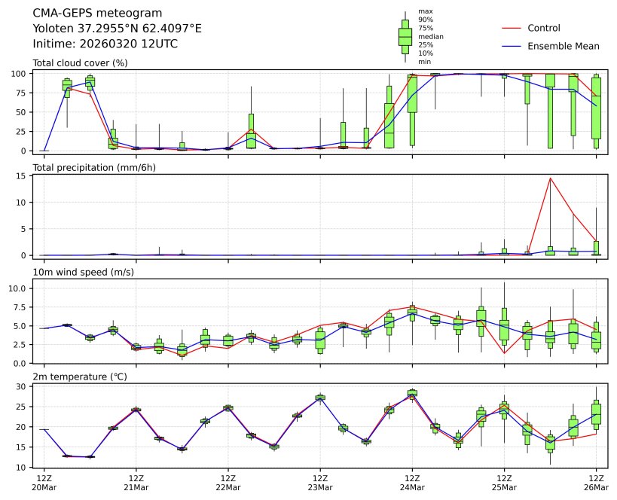This screenshot has height=500, width=617.
Task: Select the Ensemble Mean legend label
Action: coord(563,47)
